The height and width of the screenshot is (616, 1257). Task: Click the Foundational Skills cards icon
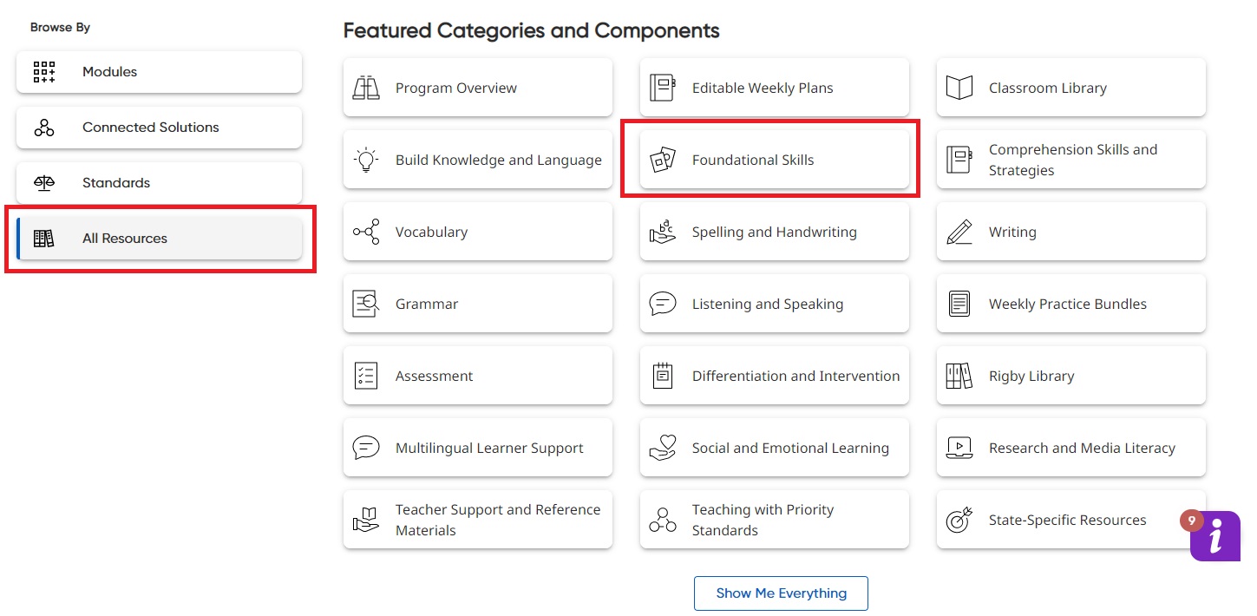(663, 160)
